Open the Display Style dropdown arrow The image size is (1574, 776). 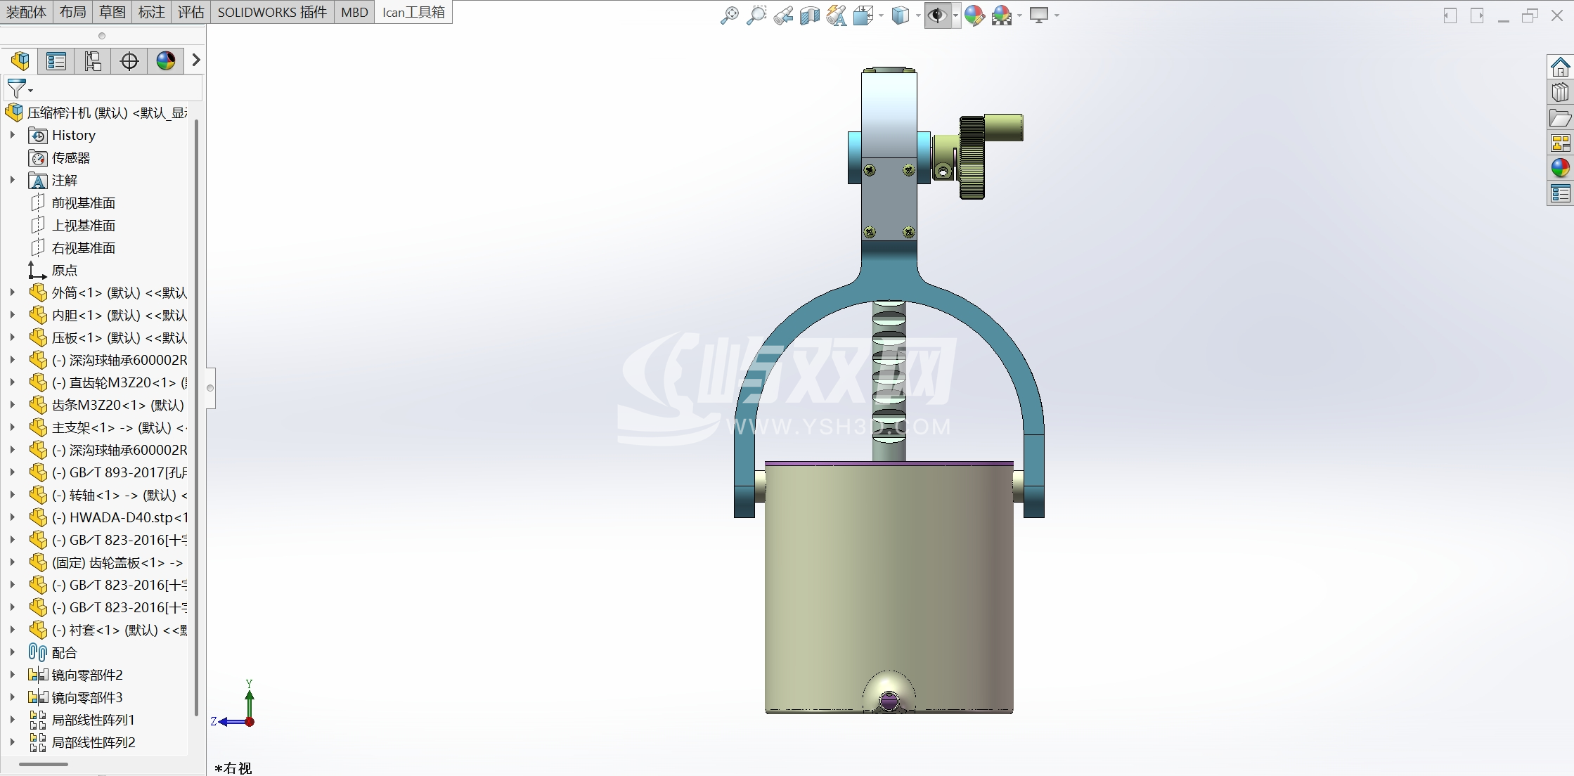click(918, 15)
